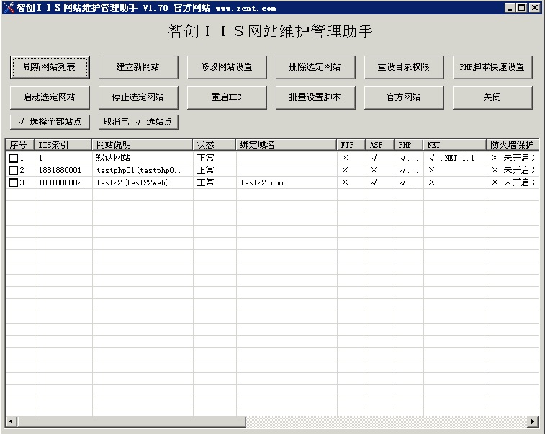
Task: Click the test22.com bound domain cell
Action: tap(262, 183)
